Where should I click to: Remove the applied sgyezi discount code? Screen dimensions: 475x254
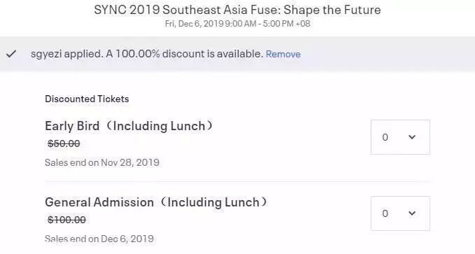283,54
